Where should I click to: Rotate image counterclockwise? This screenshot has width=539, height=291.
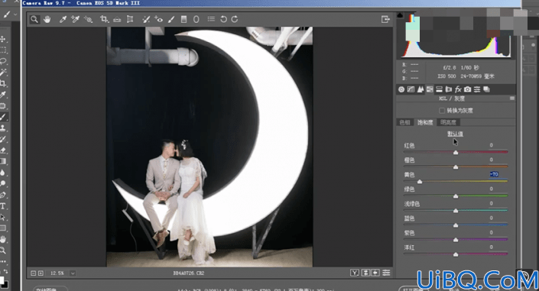click(223, 19)
